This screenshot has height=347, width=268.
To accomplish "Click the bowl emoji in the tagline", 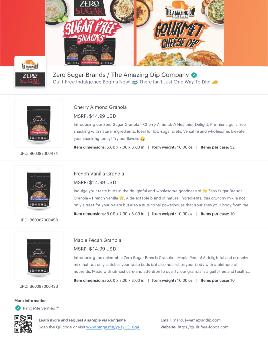I will [135, 82].
